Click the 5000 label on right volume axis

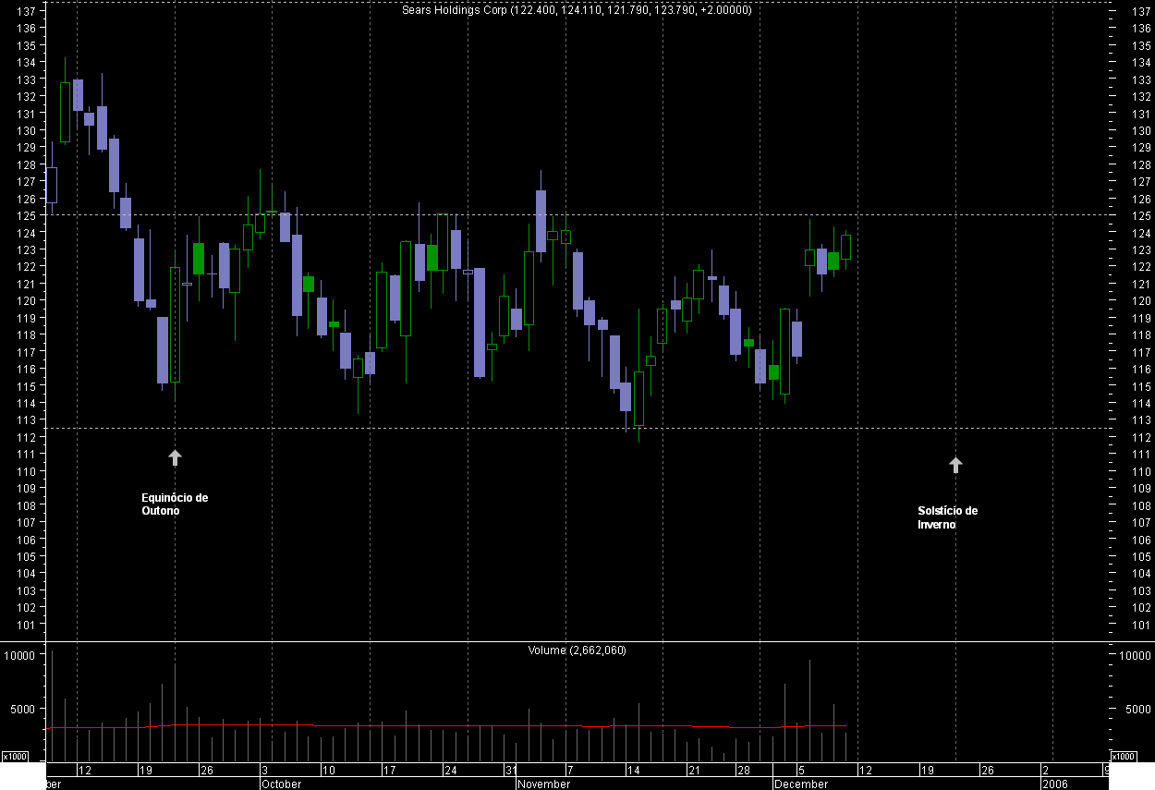tap(1137, 710)
